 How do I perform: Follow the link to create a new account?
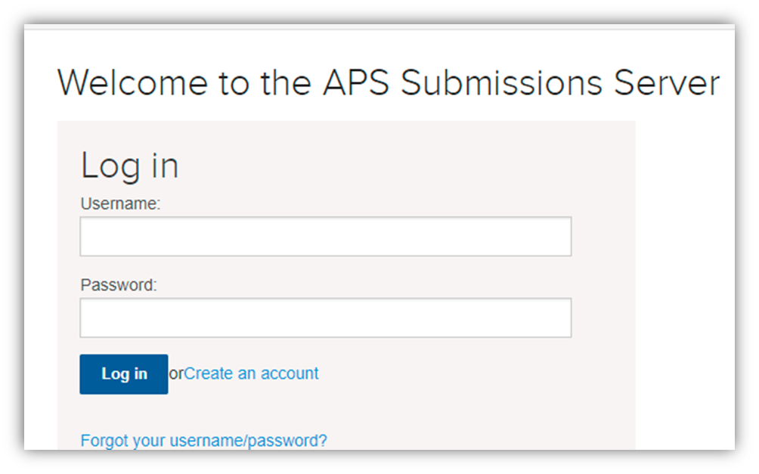click(252, 373)
